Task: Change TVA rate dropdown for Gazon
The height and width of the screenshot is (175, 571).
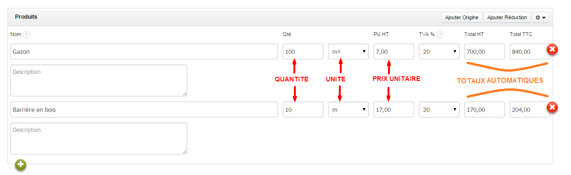Action: pyautogui.click(x=439, y=51)
